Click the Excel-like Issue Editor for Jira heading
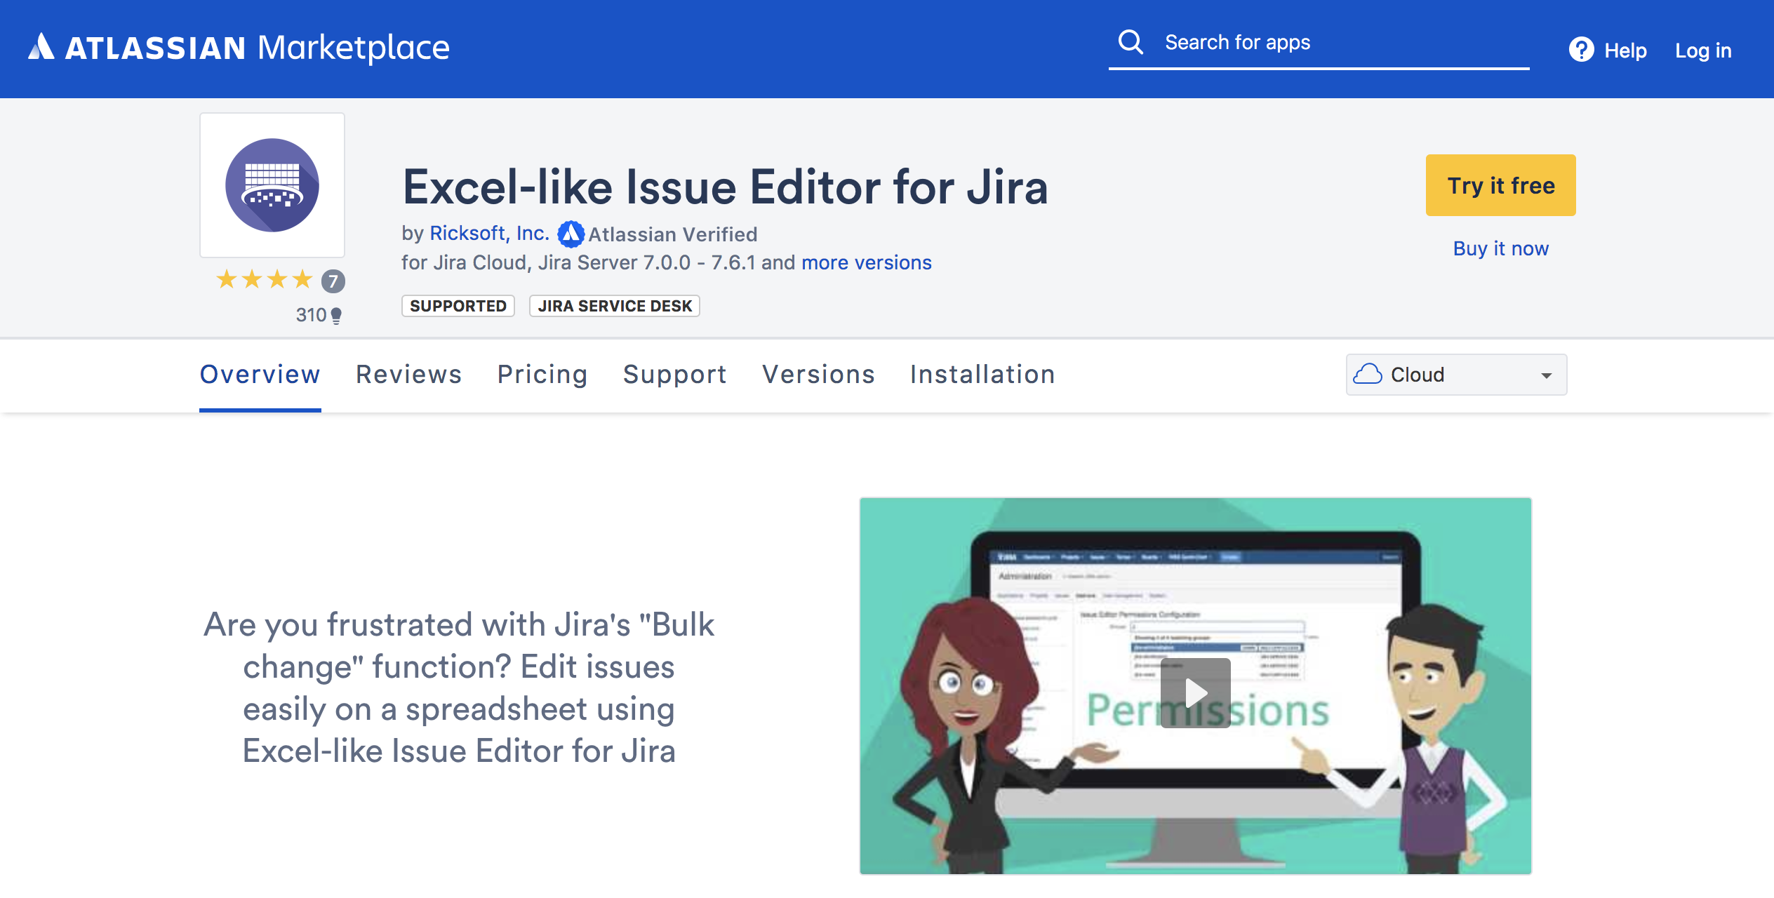The width and height of the screenshot is (1774, 898). (x=725, y=187)
